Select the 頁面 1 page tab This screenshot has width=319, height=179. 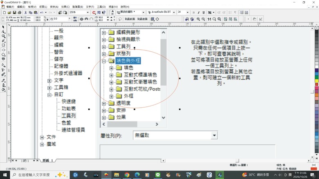47,161
